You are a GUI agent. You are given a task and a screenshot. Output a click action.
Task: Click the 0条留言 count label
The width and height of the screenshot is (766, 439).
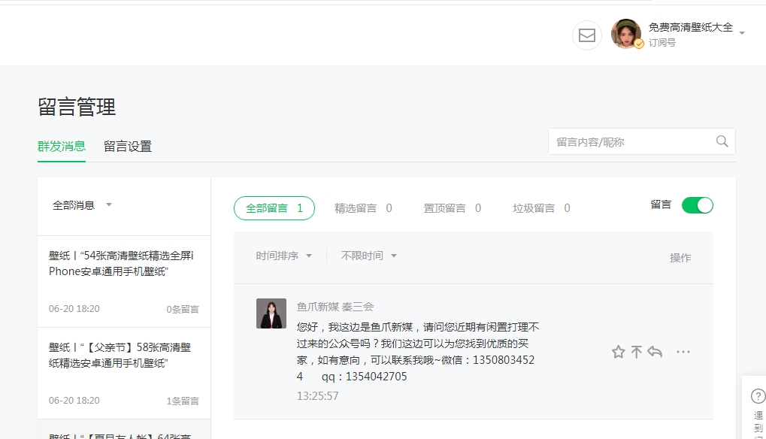coord(183,309)
